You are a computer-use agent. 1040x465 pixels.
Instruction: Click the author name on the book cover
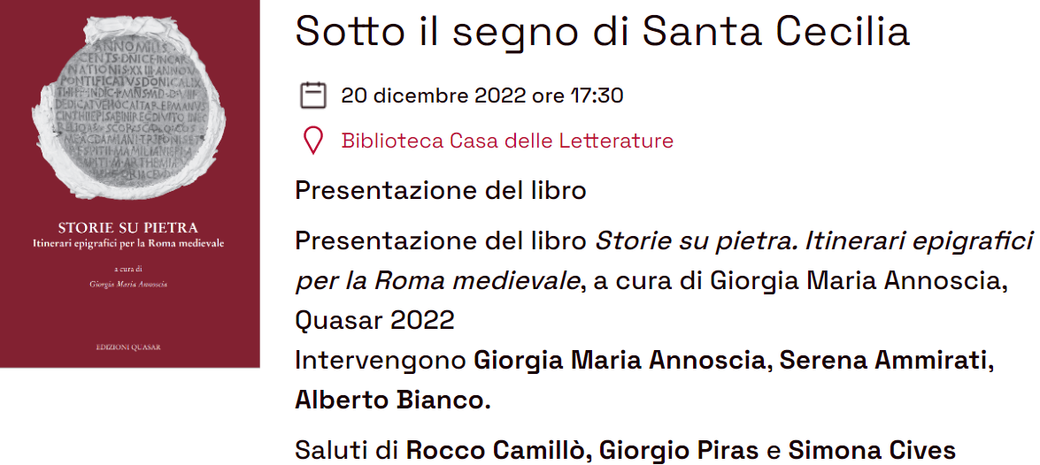[x=128, y=284]
